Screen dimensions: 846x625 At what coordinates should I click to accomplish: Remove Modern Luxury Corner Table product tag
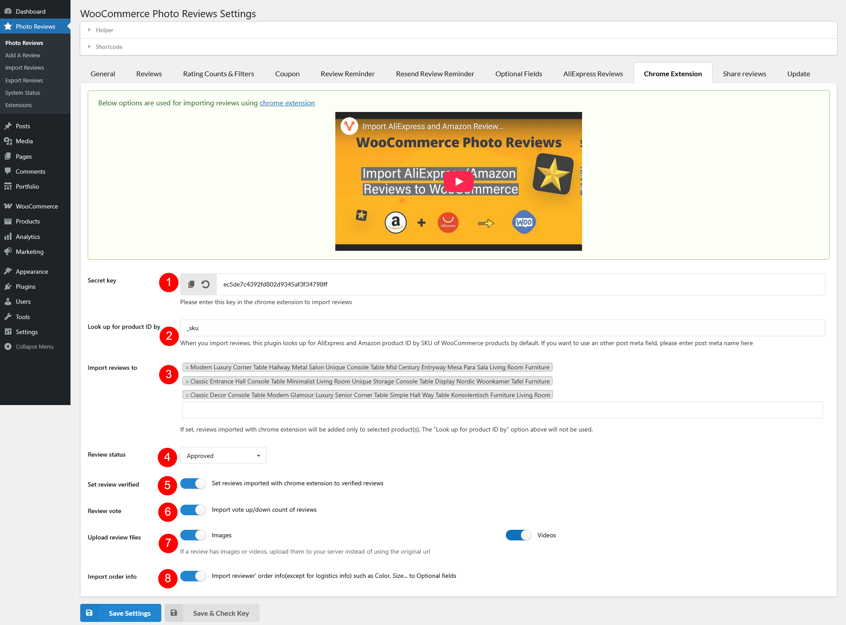187,368
